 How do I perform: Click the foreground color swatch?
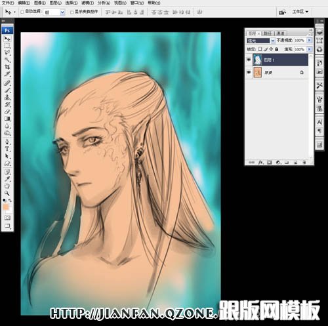(x=6, y=207)
